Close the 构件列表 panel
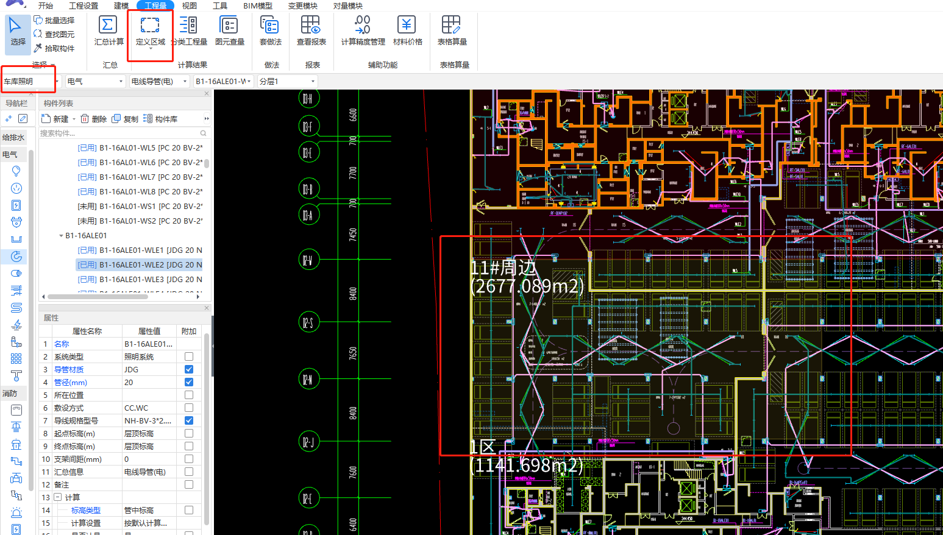 (207, 93)
